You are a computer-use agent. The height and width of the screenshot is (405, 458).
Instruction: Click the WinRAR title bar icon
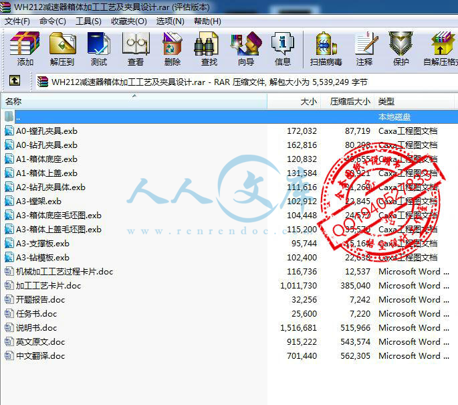click(x=5, y=7)
